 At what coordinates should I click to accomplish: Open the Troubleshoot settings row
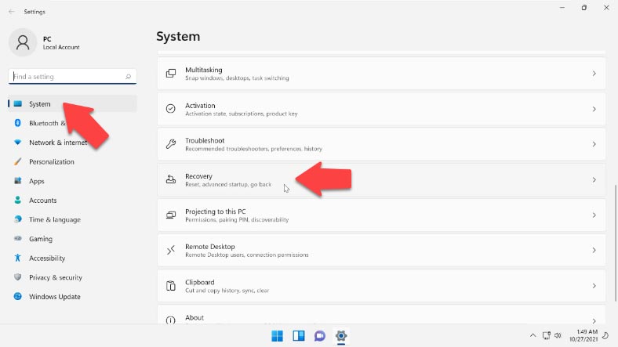[x=381, y=144]
